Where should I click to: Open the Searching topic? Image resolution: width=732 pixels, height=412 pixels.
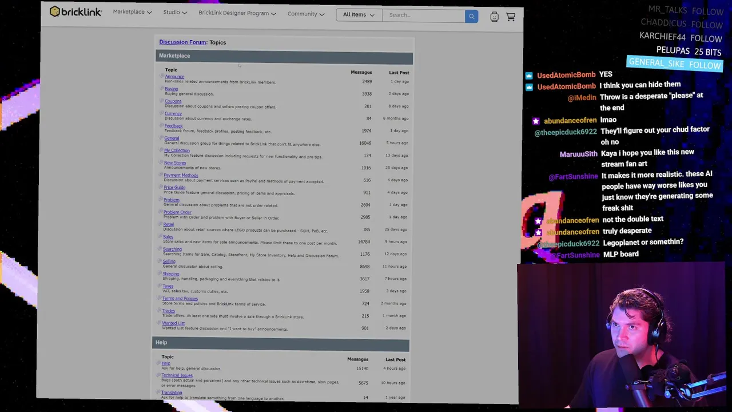point(172,249)
